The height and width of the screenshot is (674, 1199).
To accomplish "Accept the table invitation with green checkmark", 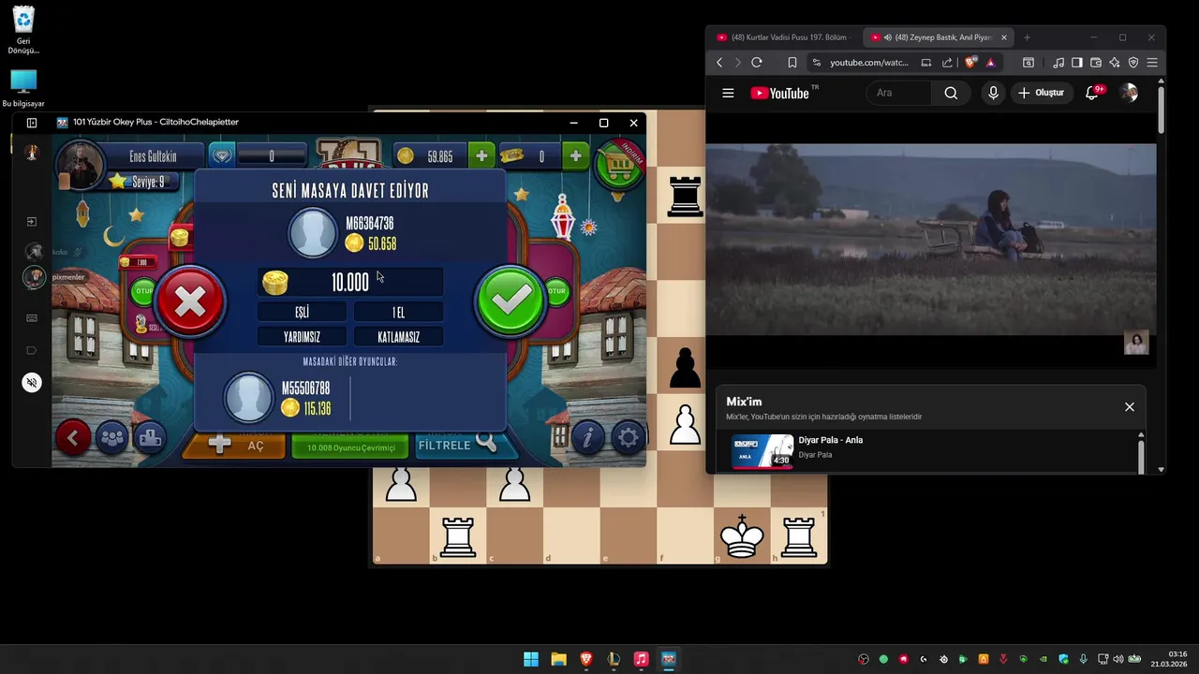I will (x=511, y=300).
